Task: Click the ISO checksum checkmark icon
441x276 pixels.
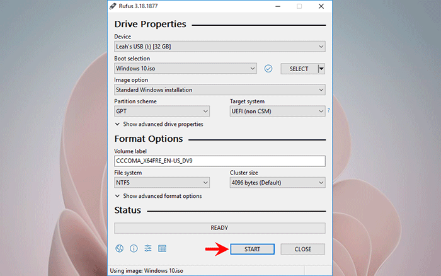Action: coord(268,68)
